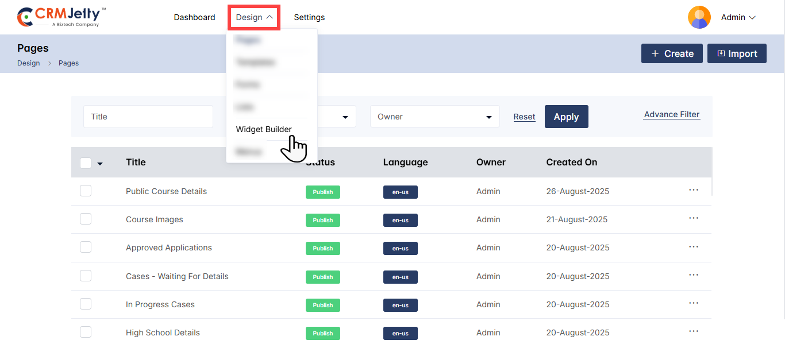The height and width of the screenshot is (344, 785).
Task: Open three-dot menu for Public Course Details
Action: tap(693, 190)
